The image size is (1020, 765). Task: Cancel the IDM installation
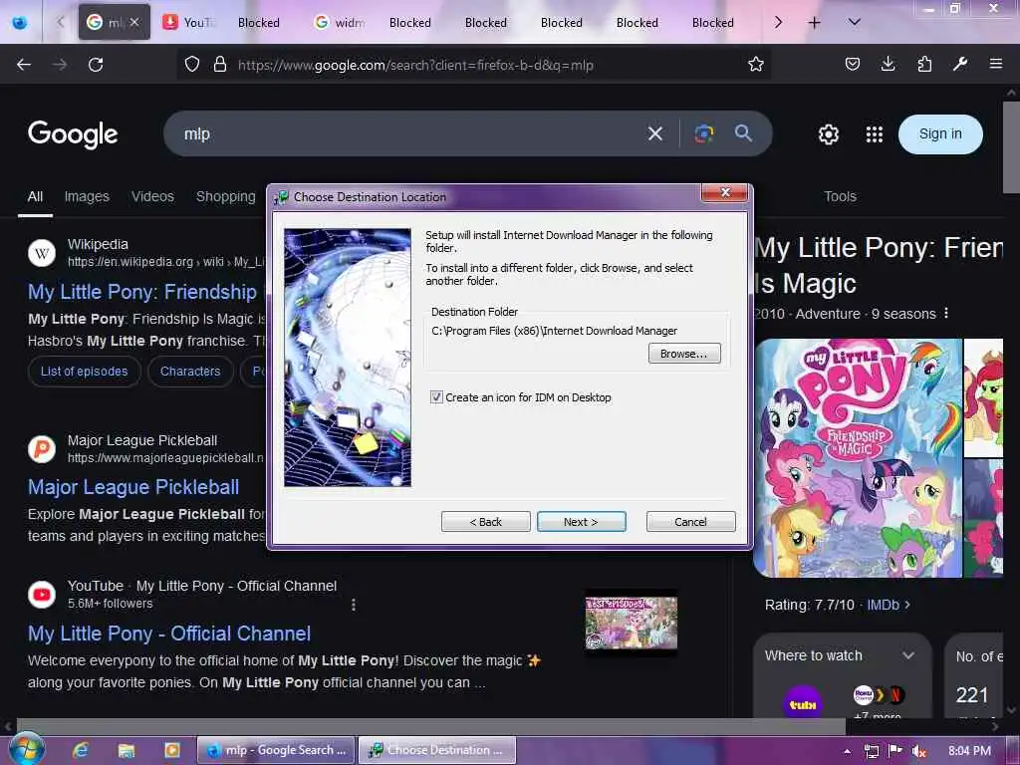click(691, 522)
